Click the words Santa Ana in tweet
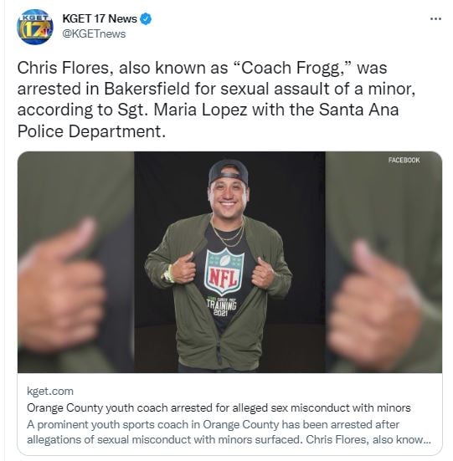The image size is (453, 461). pos(358,110)
